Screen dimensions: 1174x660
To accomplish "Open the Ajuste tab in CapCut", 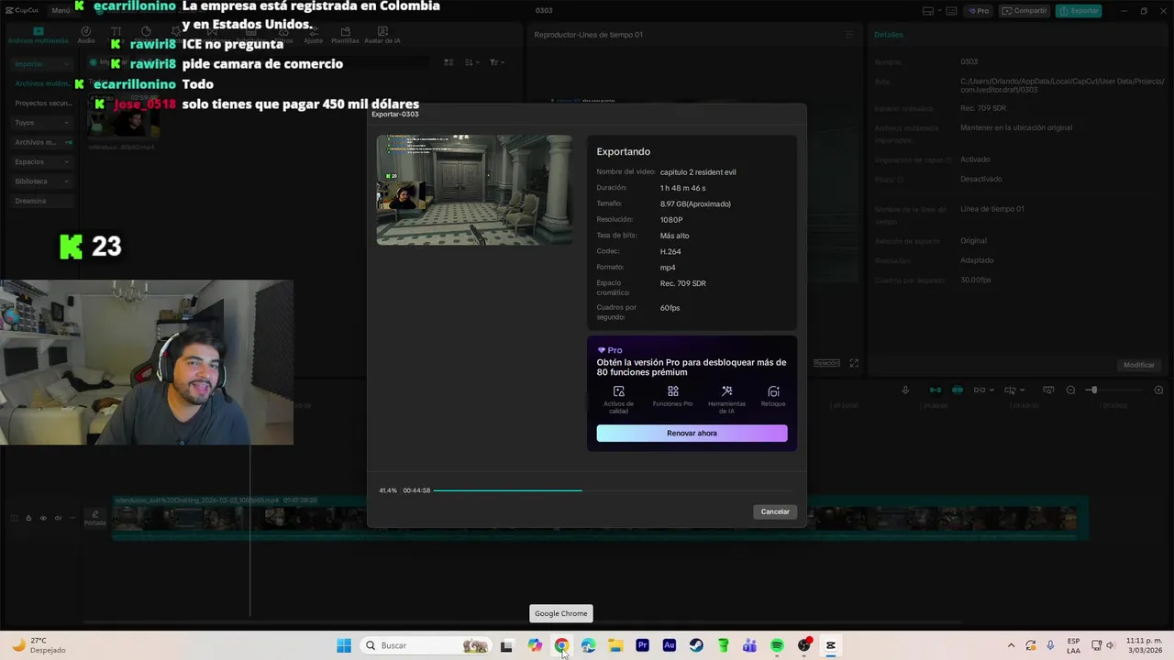I will (x=313, y=35).
